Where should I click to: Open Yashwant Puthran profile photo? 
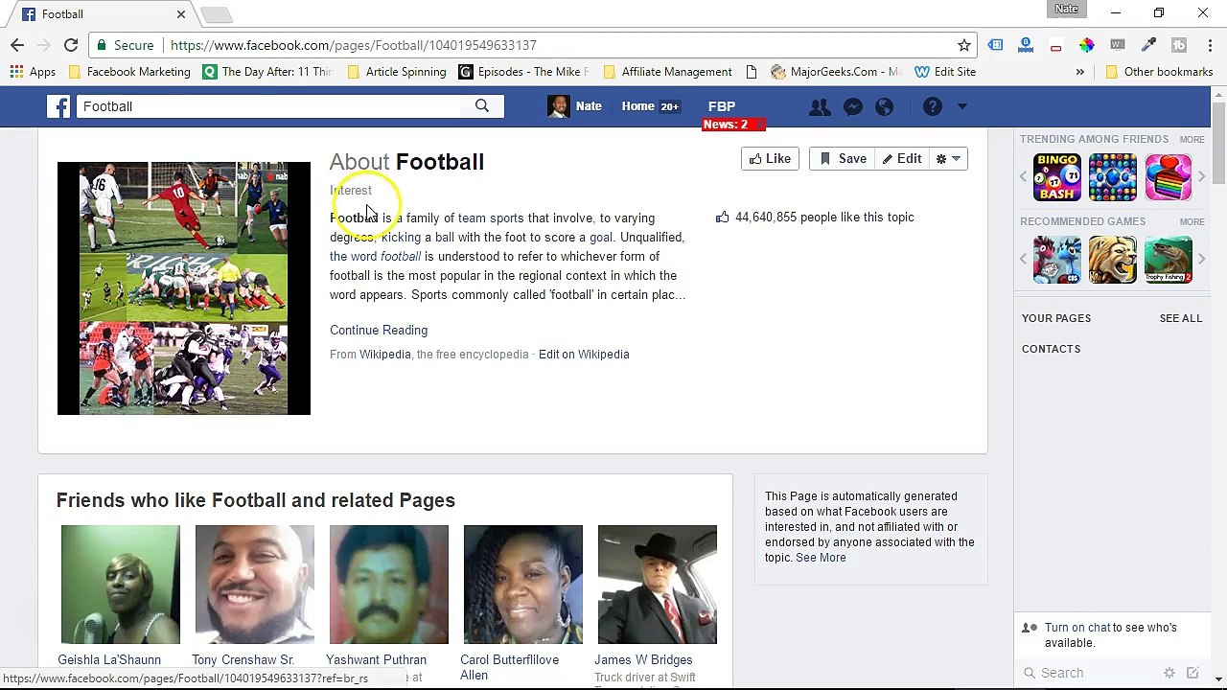click(x=388, y=585)
